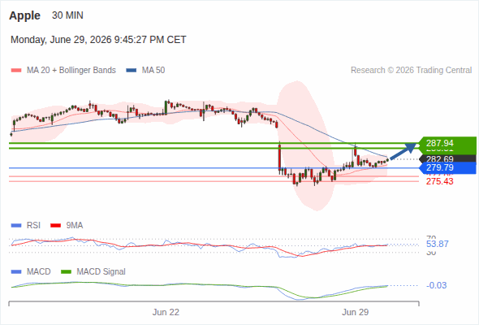Click the Jun 22 date axis label
The image size is (479, 325).
click(x=166, y=312)
